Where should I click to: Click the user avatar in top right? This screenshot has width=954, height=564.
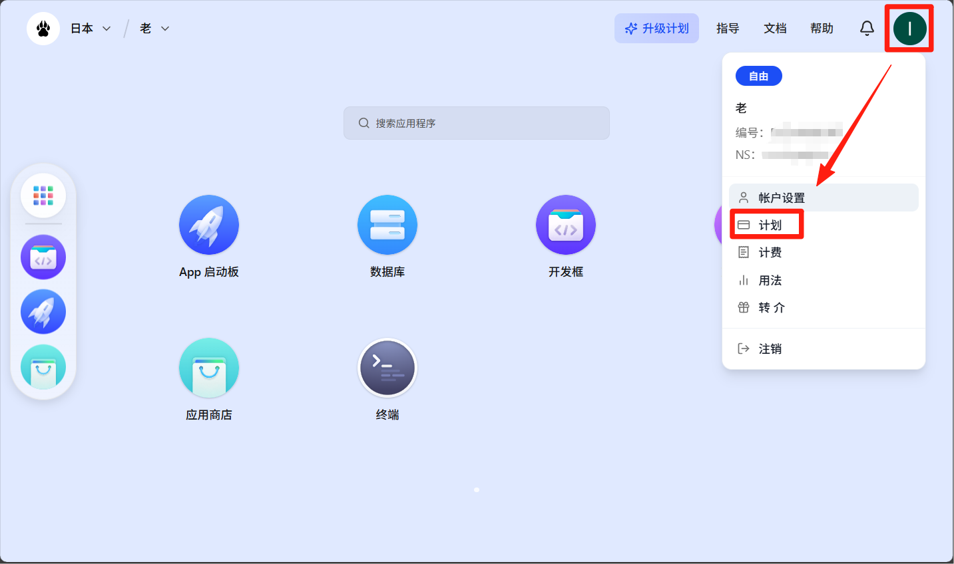tap(909, 29)
